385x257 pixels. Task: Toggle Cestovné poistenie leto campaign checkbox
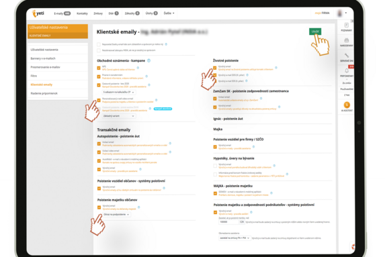(99, 85)
